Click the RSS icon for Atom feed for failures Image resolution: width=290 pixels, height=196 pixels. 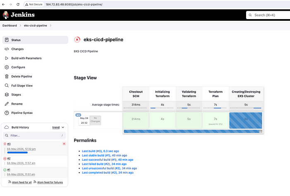(35, 182)
